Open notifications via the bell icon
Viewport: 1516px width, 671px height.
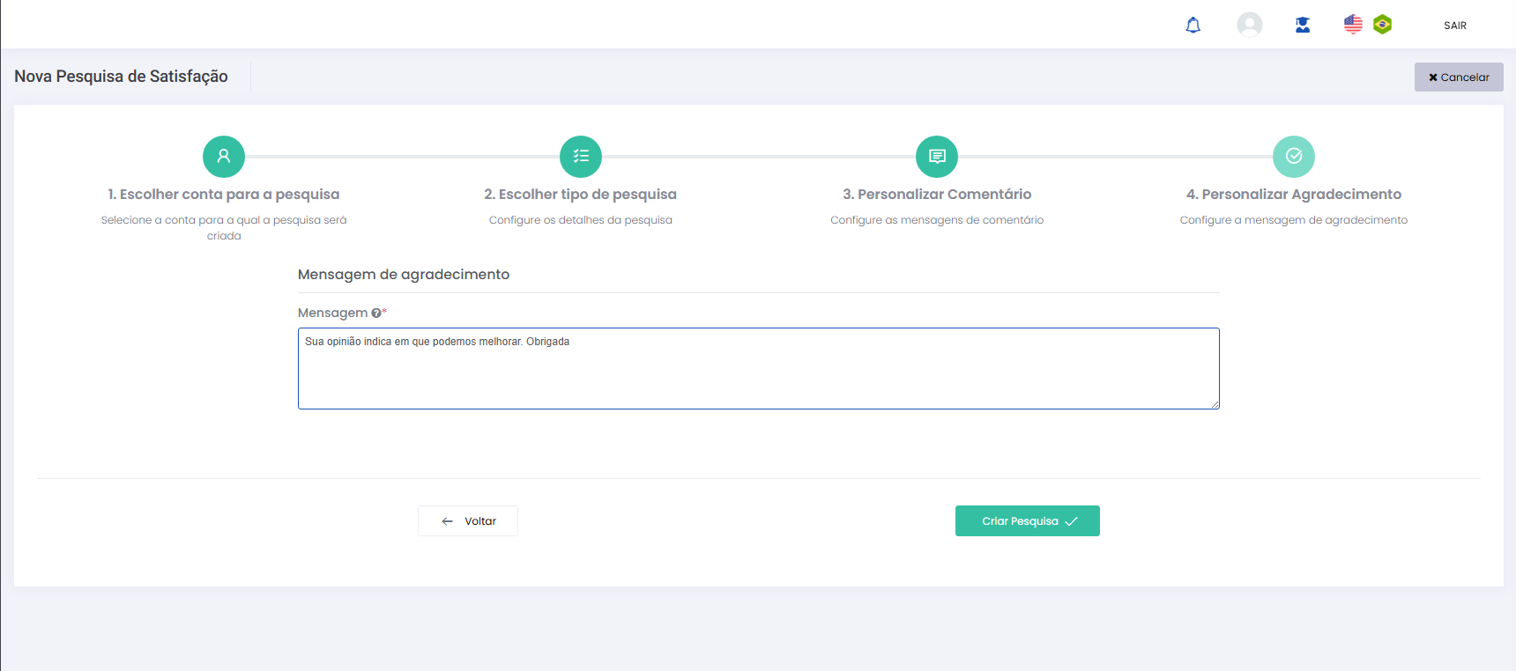(x=1193, y=26)
